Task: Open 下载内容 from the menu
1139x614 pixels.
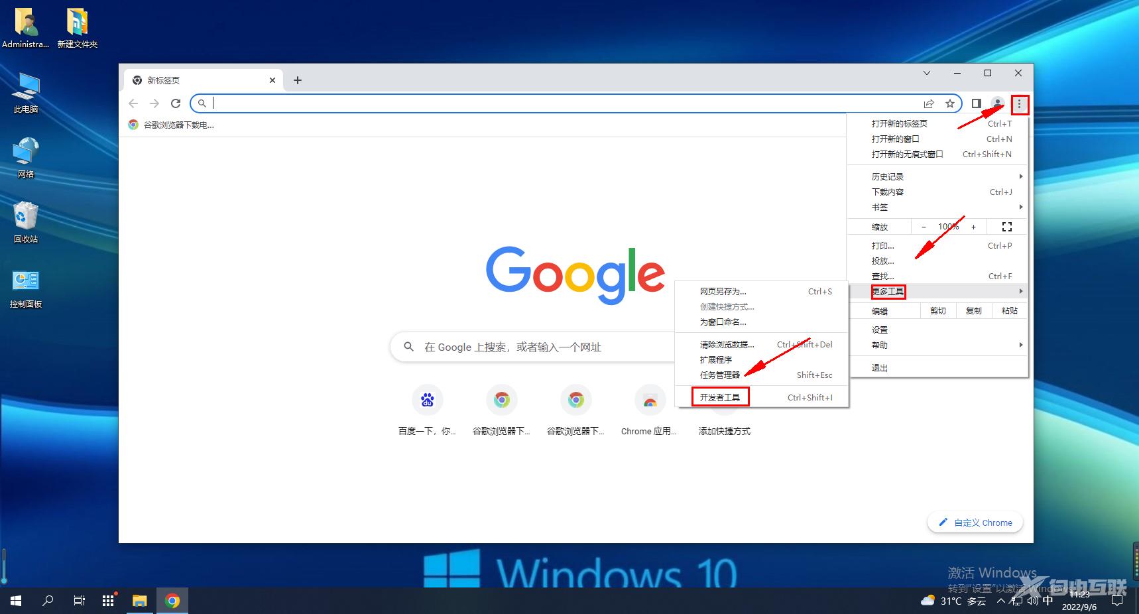Action: pyautogui.click(x=937, y=192)
